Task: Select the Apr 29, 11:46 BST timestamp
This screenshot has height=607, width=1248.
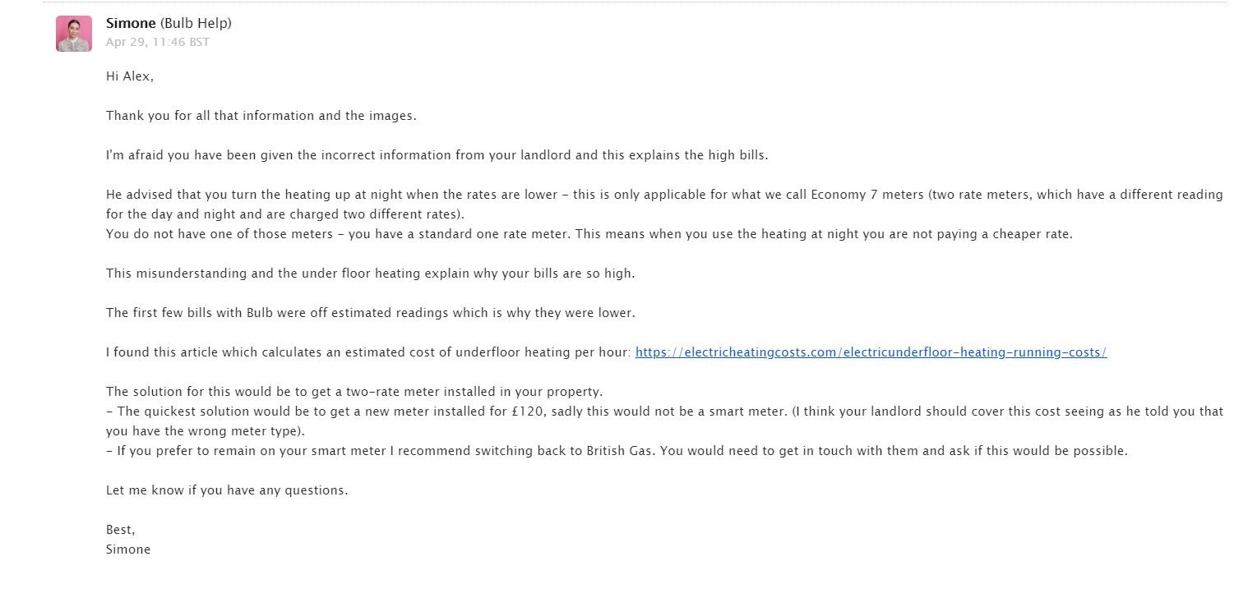Action: click(x=158, y=42)
